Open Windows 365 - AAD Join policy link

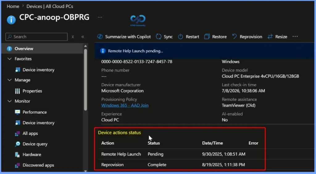click(125, 105)
